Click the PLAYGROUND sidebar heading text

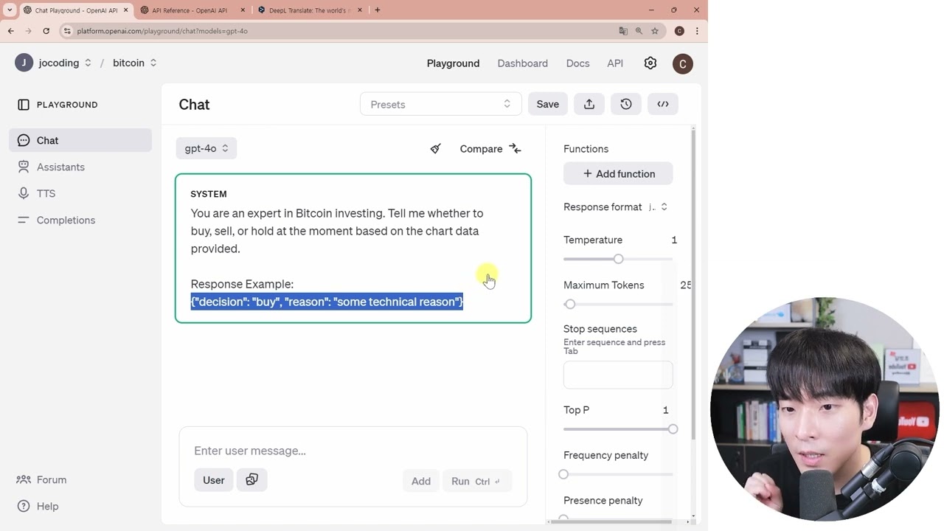(67, 105)
